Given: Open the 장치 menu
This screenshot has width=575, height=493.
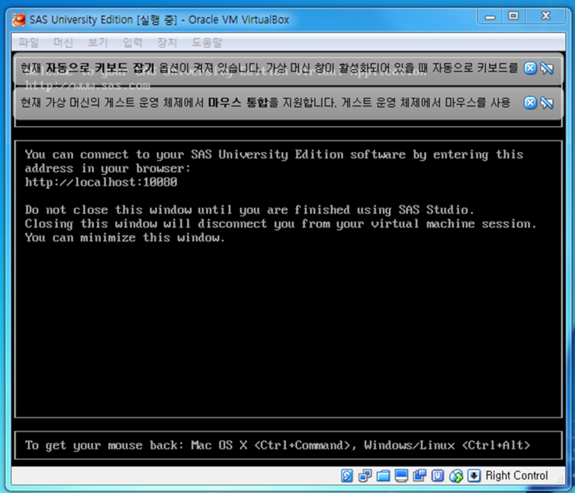Looking at the screenshot, I should [167, 43].
